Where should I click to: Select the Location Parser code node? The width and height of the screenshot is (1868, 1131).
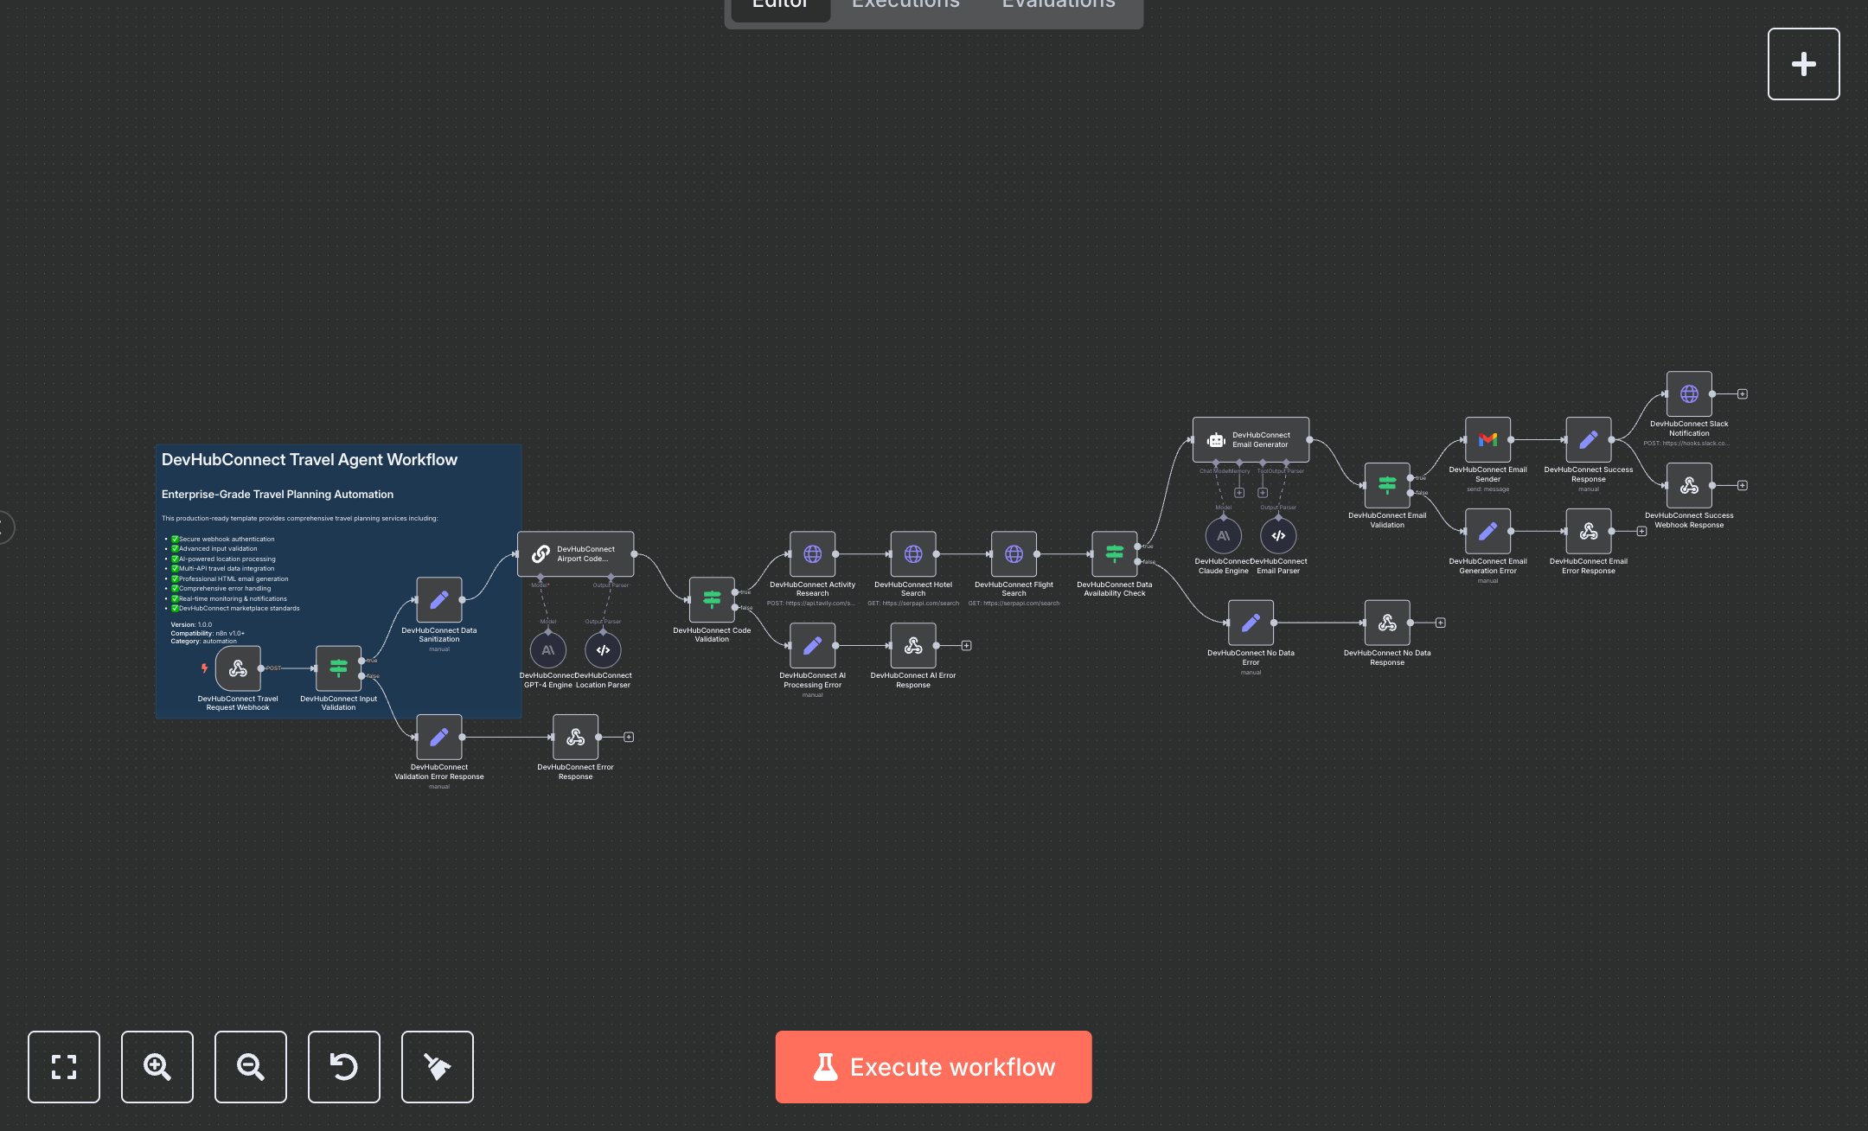(603, 650)
